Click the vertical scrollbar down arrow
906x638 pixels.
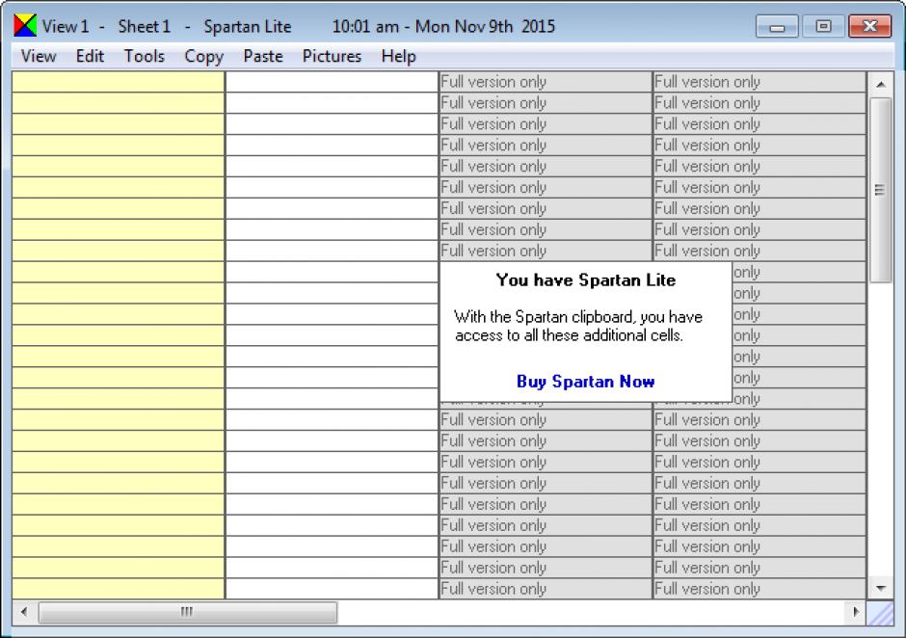point(881,588)
